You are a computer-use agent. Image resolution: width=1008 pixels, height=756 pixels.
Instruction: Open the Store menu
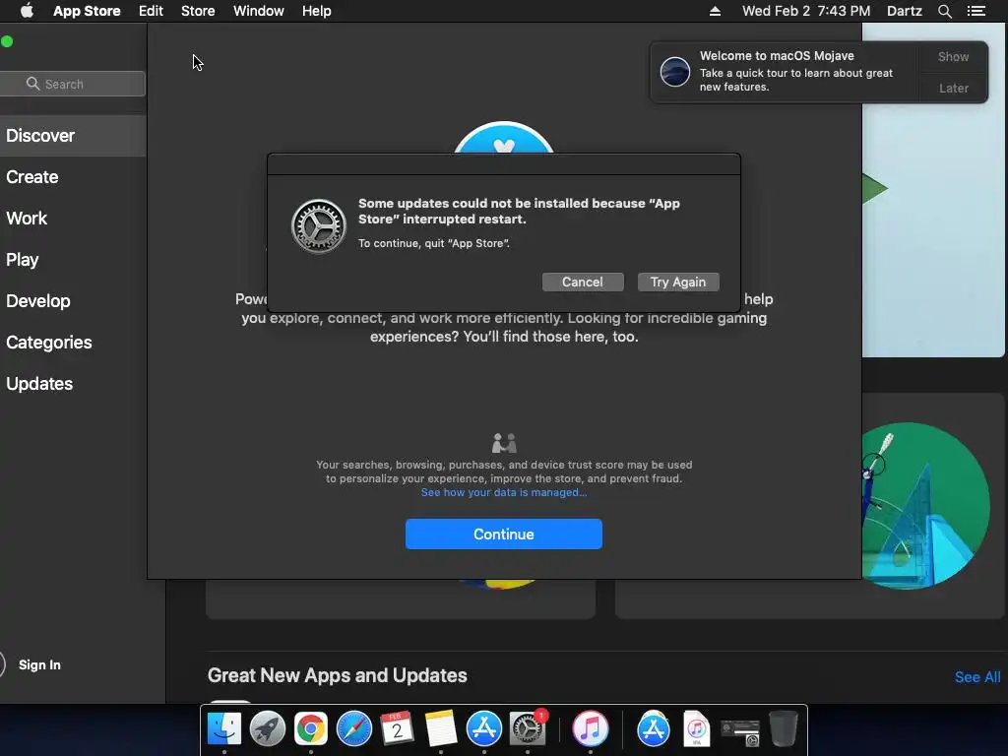(198, 11)
